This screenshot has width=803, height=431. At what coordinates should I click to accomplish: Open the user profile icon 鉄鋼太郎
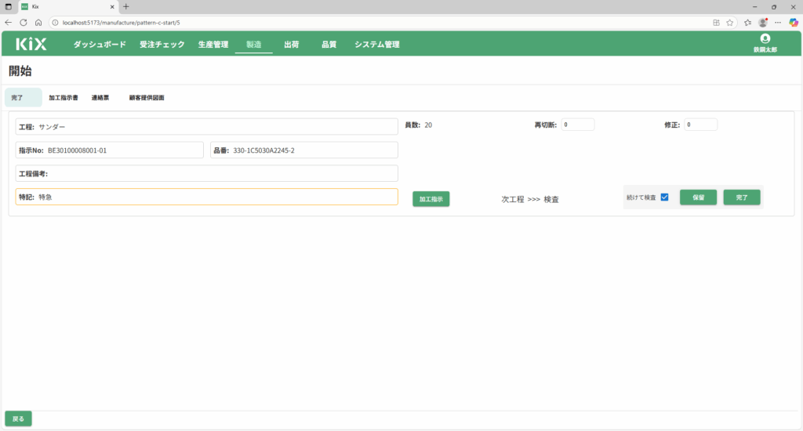765,39
